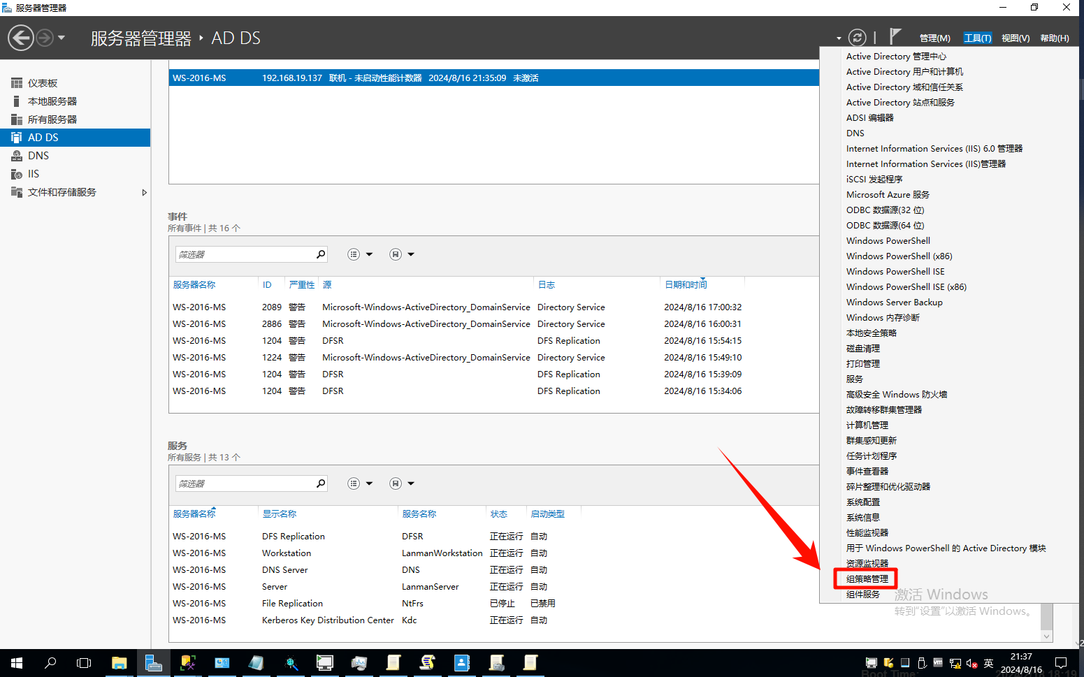1084x677 pixels.
Task: Open 事件查看器 from tools menu
Action: click(867, 472)
